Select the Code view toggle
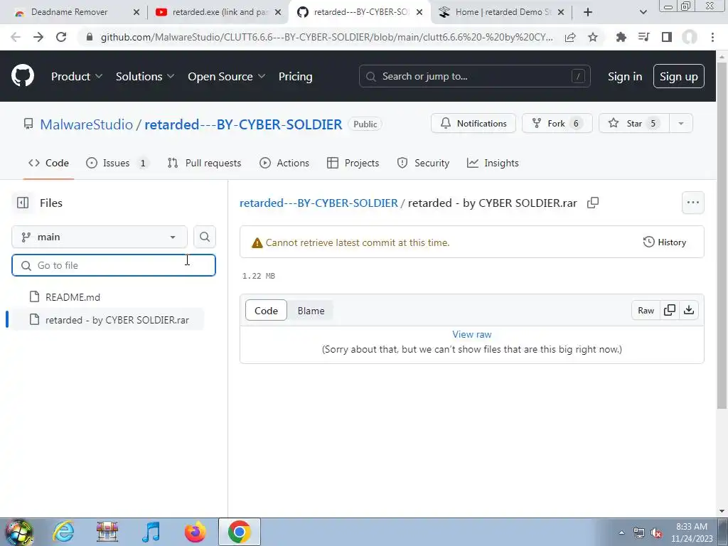728x546 pixels. 266,311
